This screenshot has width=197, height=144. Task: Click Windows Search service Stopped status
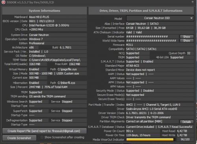coord(67,102)
